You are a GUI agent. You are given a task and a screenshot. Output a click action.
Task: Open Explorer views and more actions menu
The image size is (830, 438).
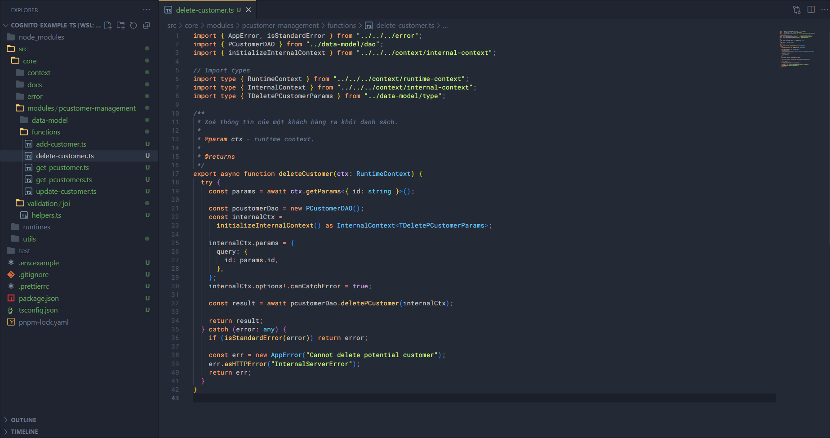(x=146, y=9)
